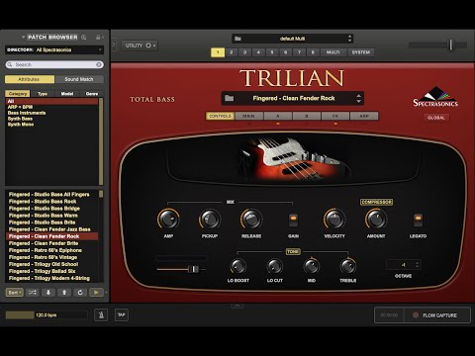Open the lock options dropdown arrow
Viewport: 475px width, 356px height.
coord(103,38)
